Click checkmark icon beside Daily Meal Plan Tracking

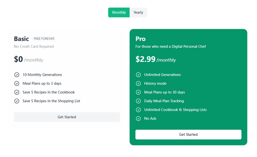138,101
